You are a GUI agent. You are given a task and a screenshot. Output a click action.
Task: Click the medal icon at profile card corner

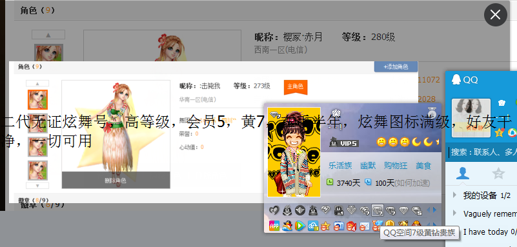tap(432, 112)
